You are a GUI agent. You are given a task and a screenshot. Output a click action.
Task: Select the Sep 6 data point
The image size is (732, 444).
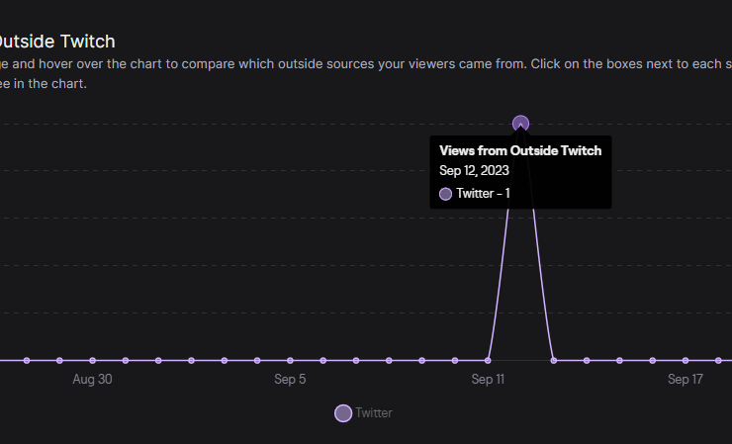tap(323, 360)
